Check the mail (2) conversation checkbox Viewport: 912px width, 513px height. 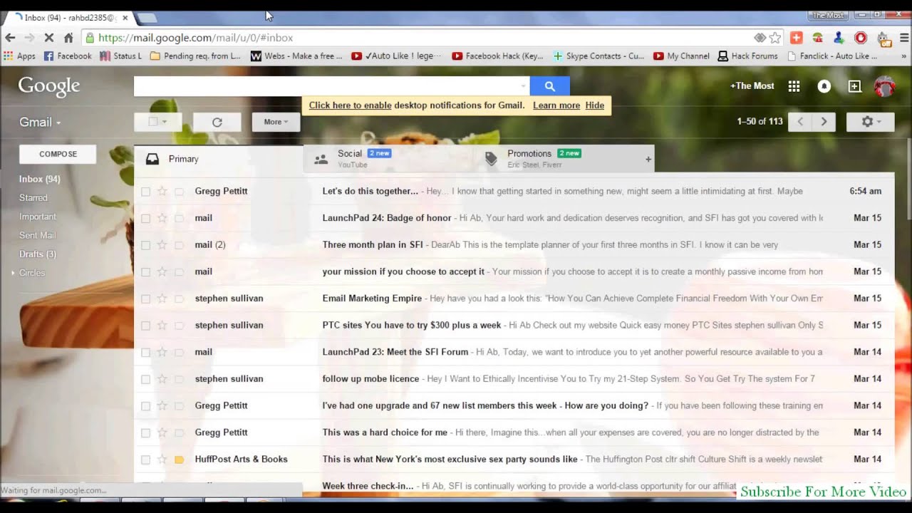145,245
